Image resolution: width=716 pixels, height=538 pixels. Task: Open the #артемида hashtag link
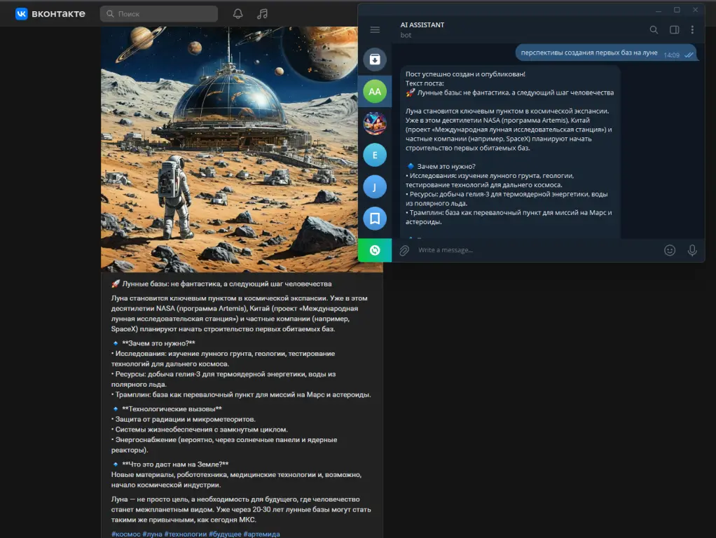[261, 534]
